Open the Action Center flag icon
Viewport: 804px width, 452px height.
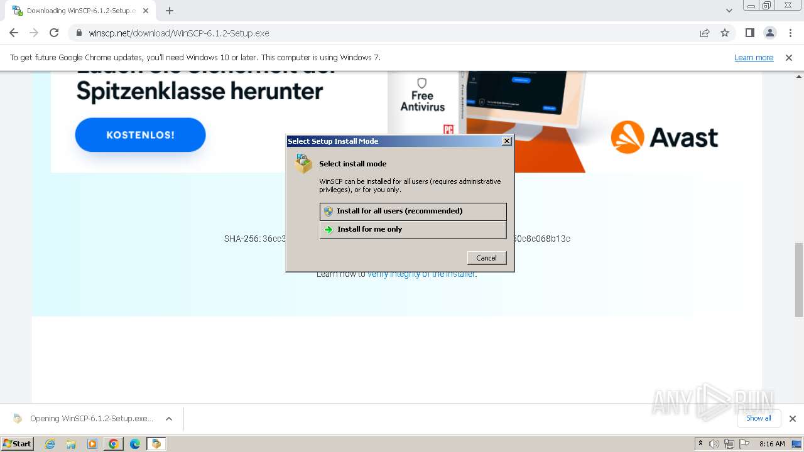[744, 444]
